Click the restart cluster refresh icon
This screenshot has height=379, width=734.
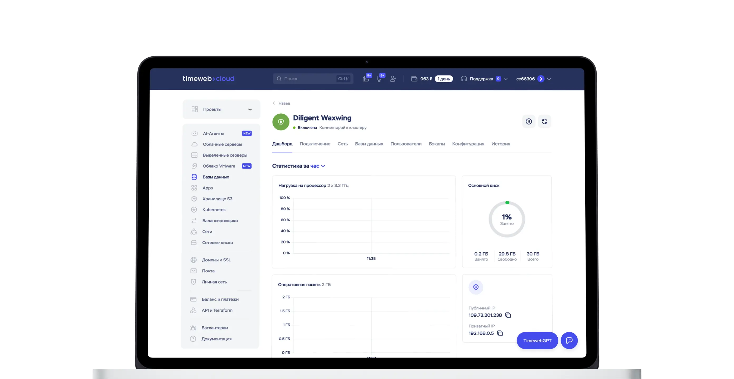point(544,122)
